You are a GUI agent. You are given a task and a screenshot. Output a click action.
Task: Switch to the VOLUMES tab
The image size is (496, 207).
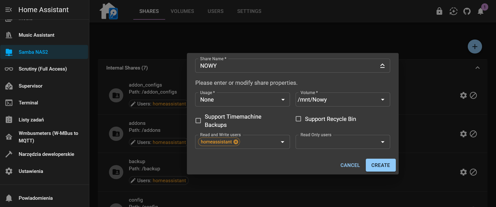[x=182, y=11]
